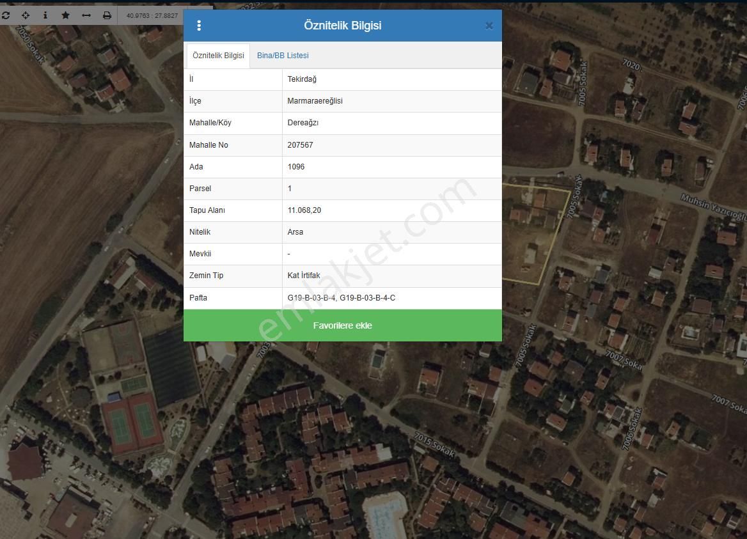Viewport: 747px width, 539px height.
Task: Click the Dereağzı neighborhood value
Action: (303, 123)
